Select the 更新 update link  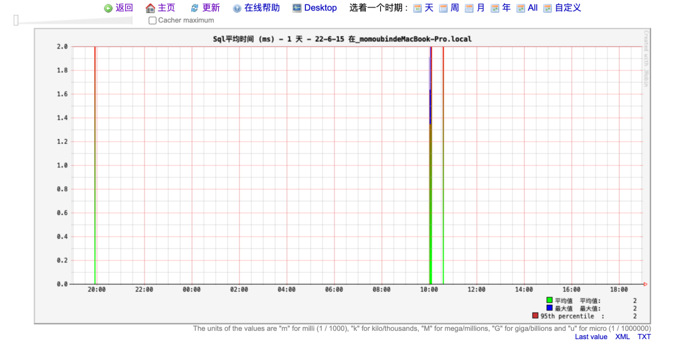pyautogui.click(x=211, y=7)
